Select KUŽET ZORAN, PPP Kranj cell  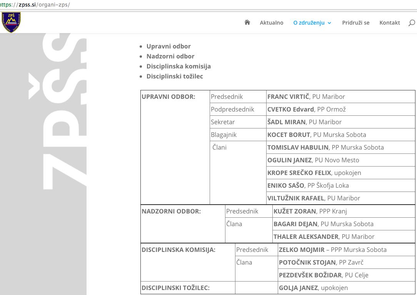click(x=344, y=211)
